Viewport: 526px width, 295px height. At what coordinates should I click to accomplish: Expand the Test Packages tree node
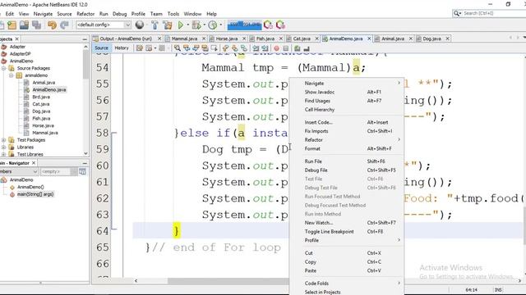coord(3,140)
